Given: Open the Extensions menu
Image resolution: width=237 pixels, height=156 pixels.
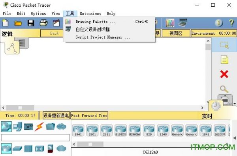Looking at the screenshot, I should click(90, 13).
